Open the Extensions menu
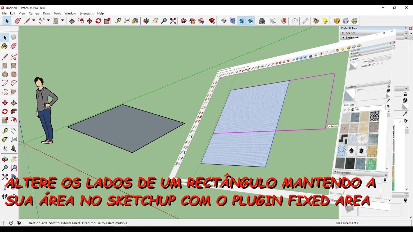 [86, 14]
